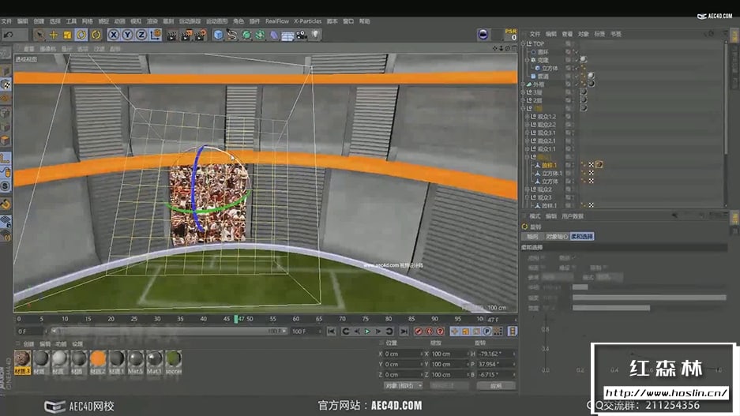Open the Cube primitive icon

[218, 35]
